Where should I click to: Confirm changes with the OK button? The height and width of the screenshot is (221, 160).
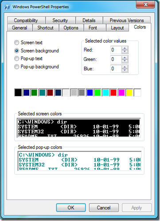click(x=71, y=208)
